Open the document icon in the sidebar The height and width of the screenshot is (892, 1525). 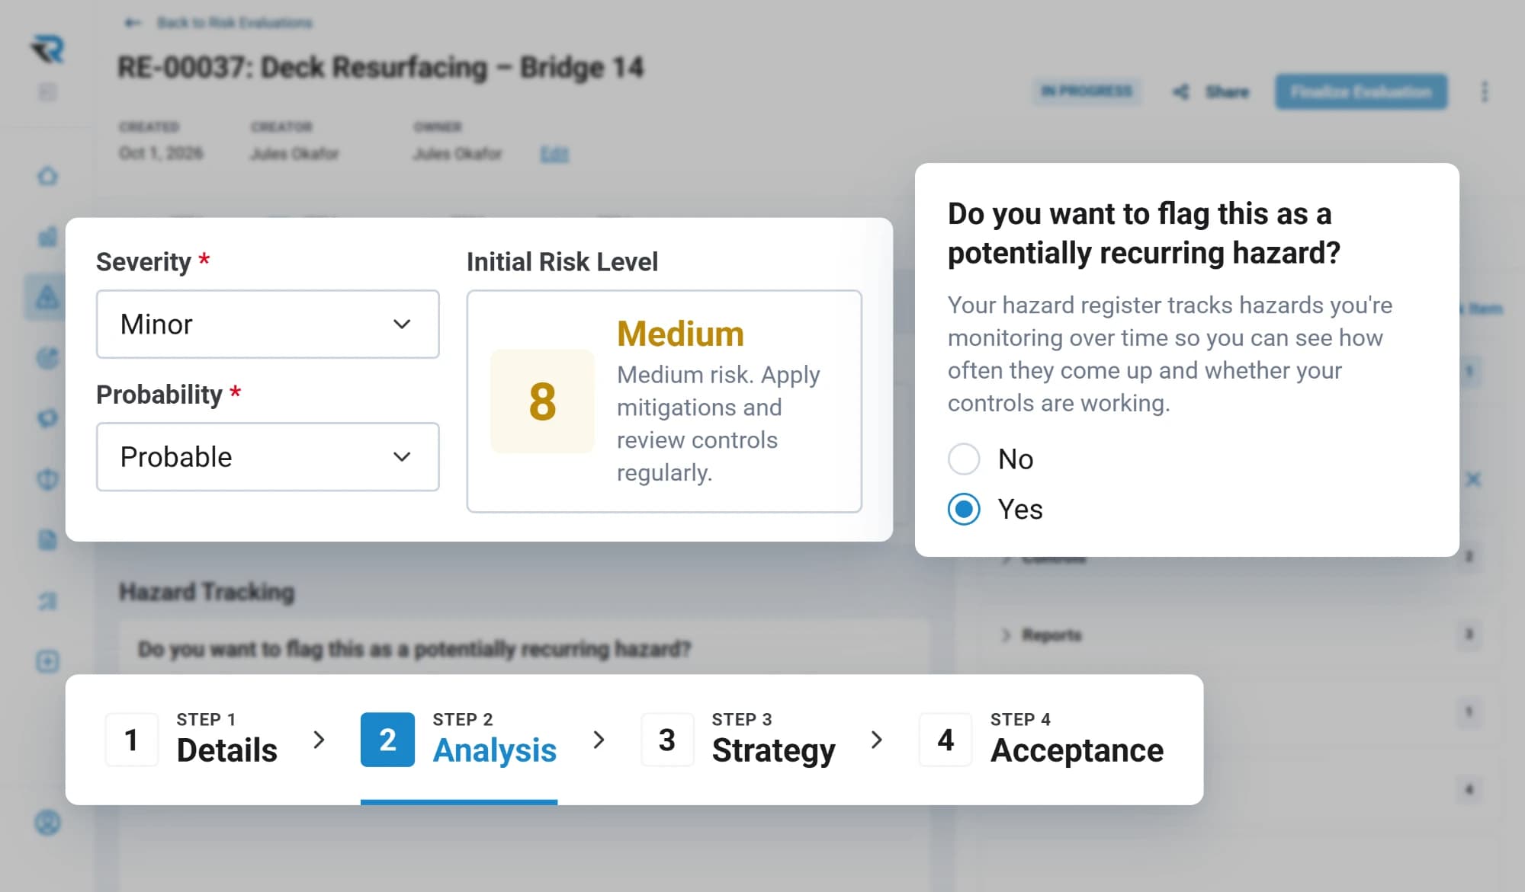[x=47, y=540]
